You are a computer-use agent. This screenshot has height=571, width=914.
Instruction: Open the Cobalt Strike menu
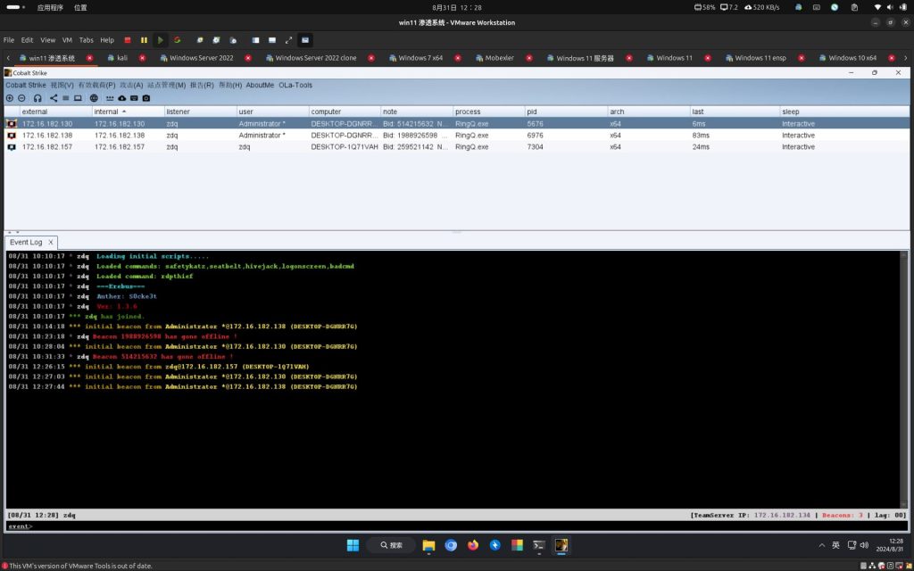[x=26, y=85]
